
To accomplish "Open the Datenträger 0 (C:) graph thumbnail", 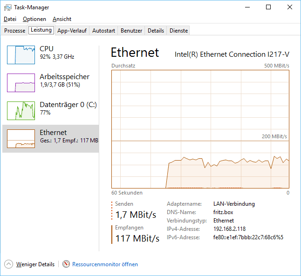I will coord(21,111).
